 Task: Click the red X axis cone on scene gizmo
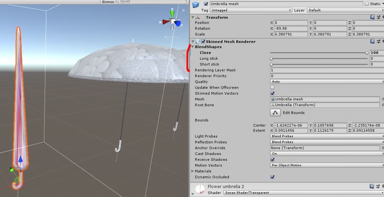pyautogui.click(x=165, y=22)
